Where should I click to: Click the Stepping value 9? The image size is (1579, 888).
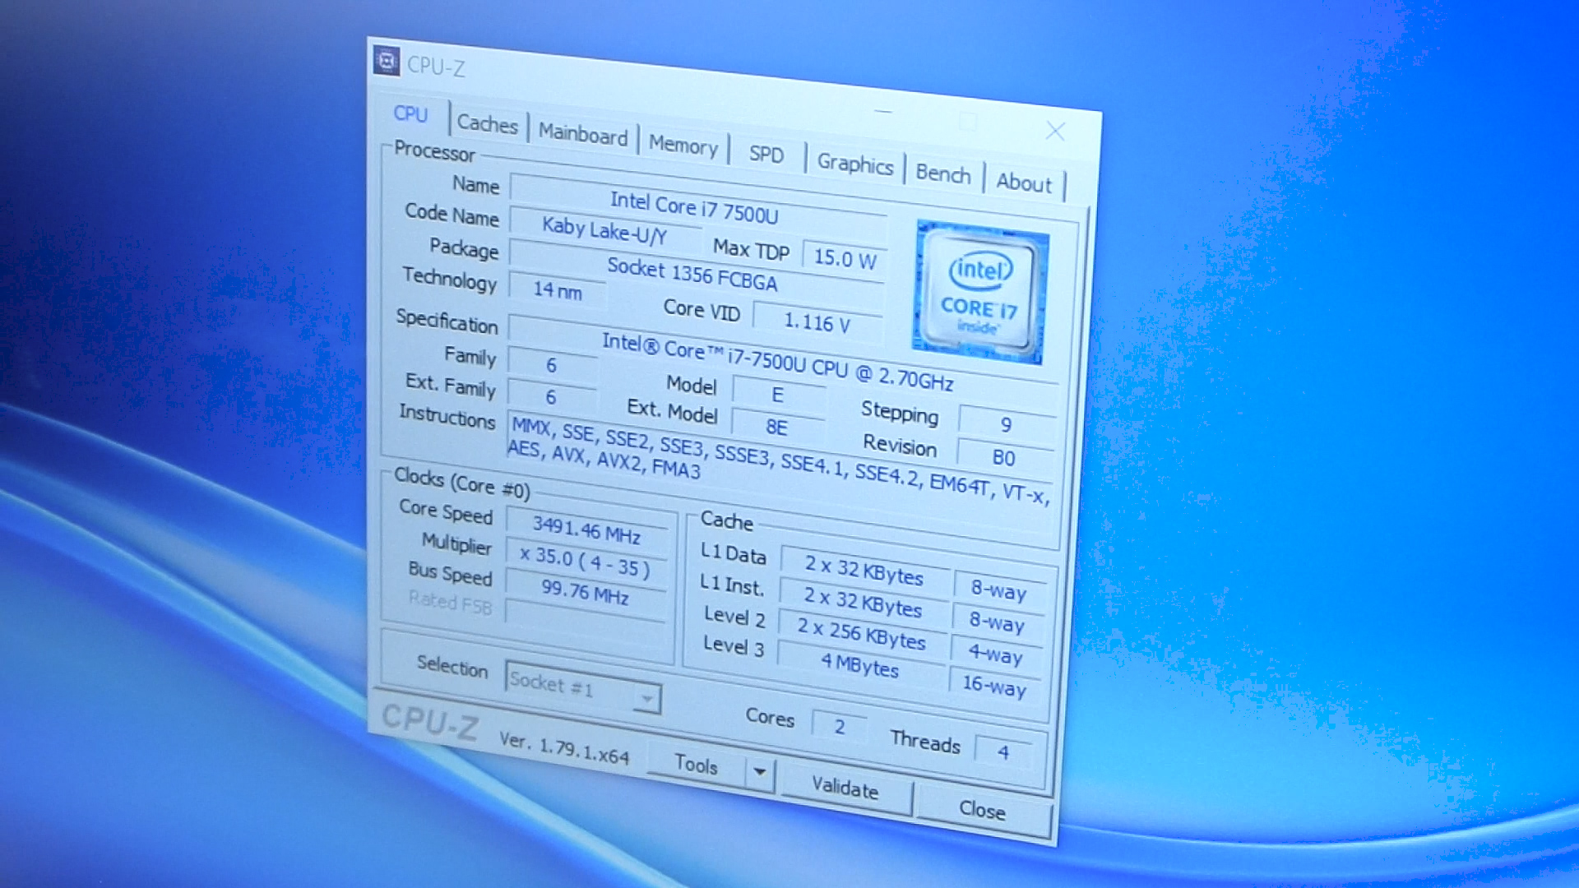click(1006, 425)
